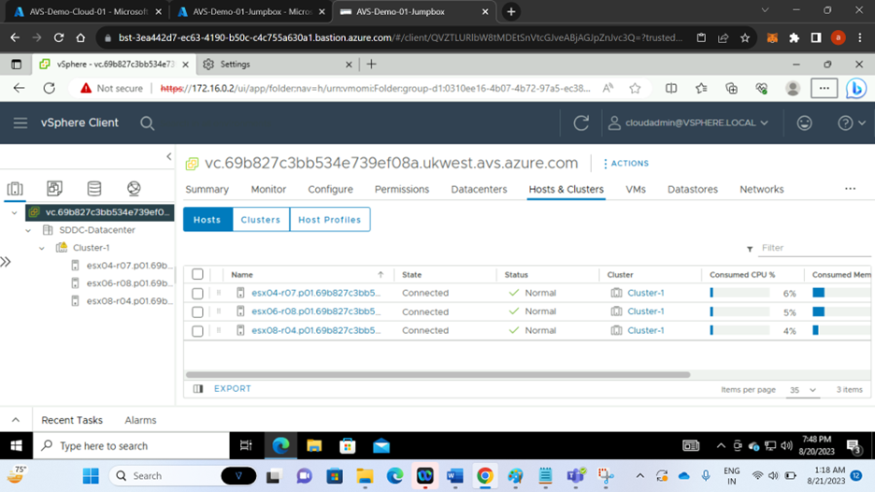Check the esx06-r08 host row checkbox
Screen dimensions: 875x492
pyautogui.click(x=197, y=312)
